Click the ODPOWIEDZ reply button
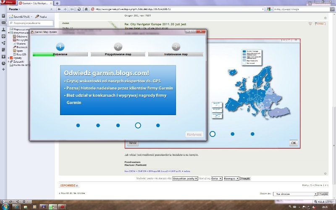336x210 pixels. (68, 185)
